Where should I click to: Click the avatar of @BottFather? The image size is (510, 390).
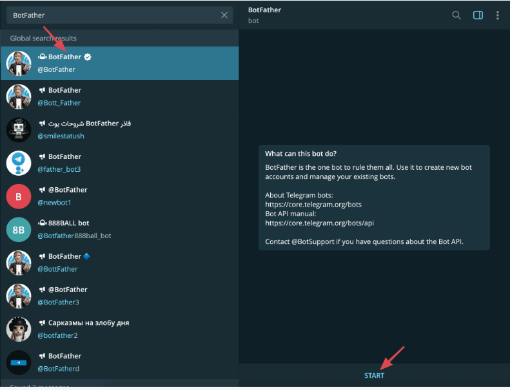click(19, 263)
